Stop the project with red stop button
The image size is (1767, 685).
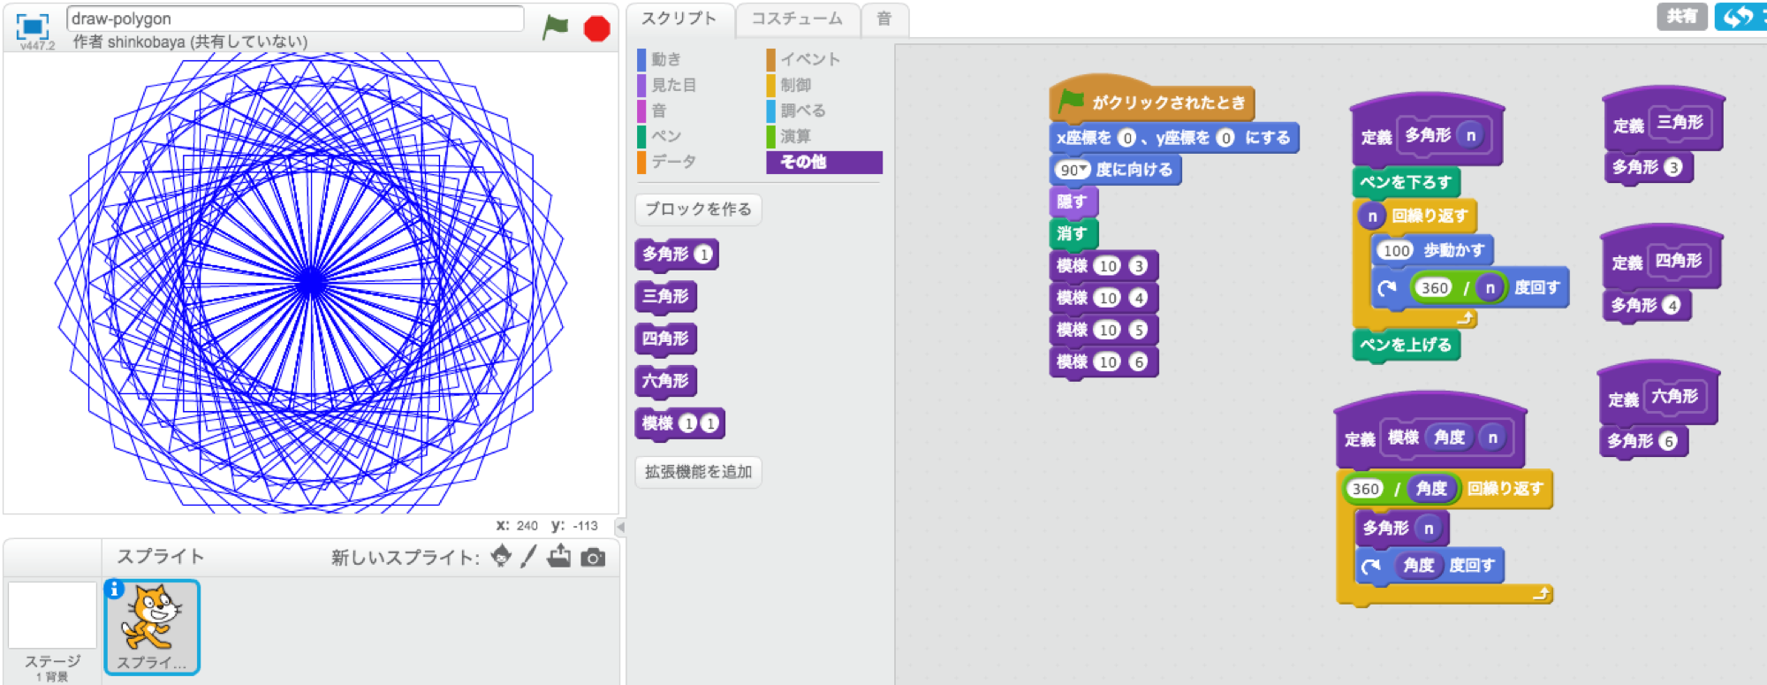[x=597, y=28]
